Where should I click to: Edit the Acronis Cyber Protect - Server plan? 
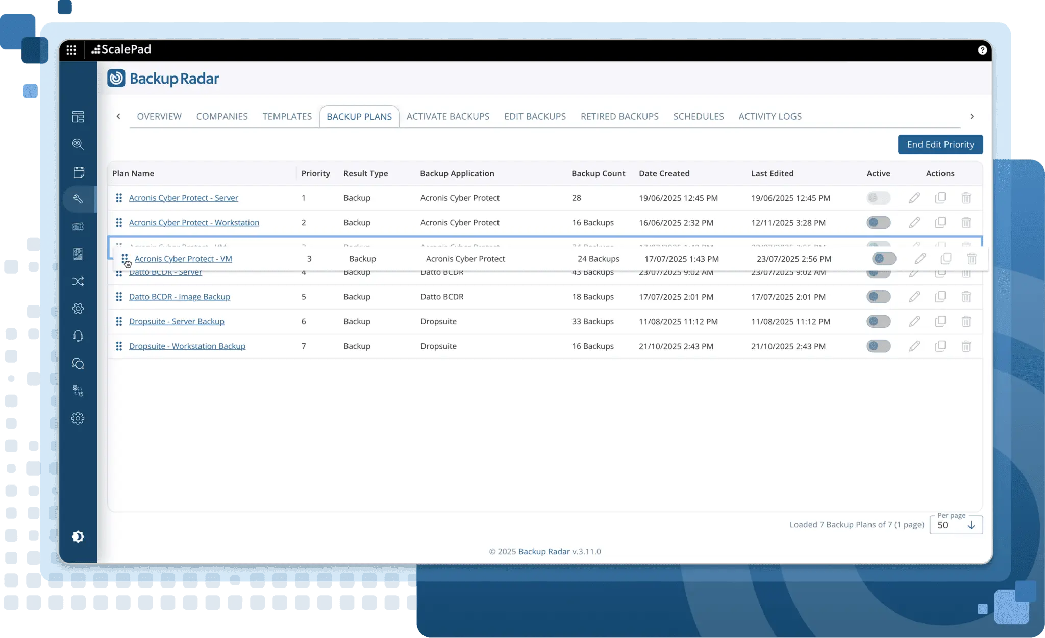[914, 198]
